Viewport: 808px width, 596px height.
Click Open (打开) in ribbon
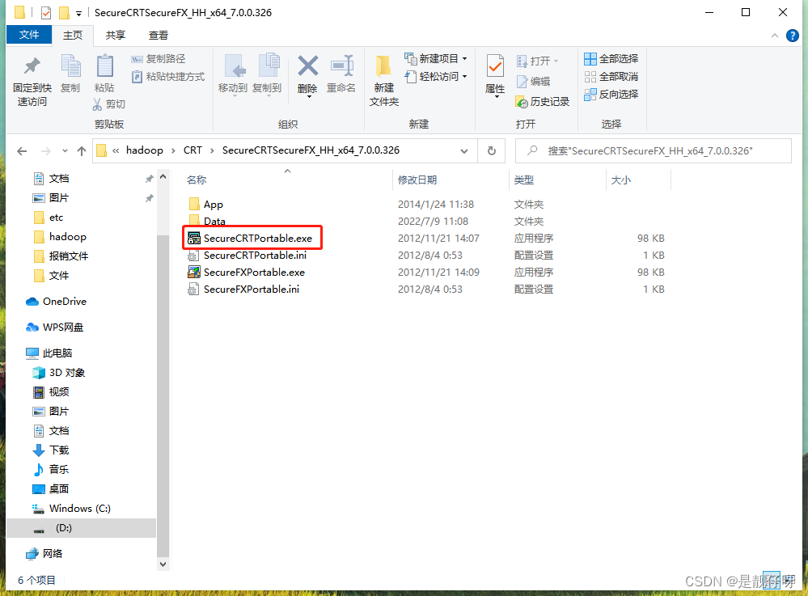[x=538, y=61]
